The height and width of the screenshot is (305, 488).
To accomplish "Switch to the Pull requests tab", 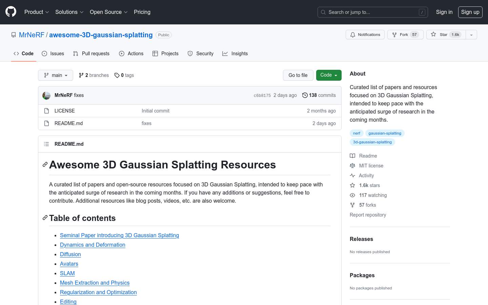I will click(91, 53).
